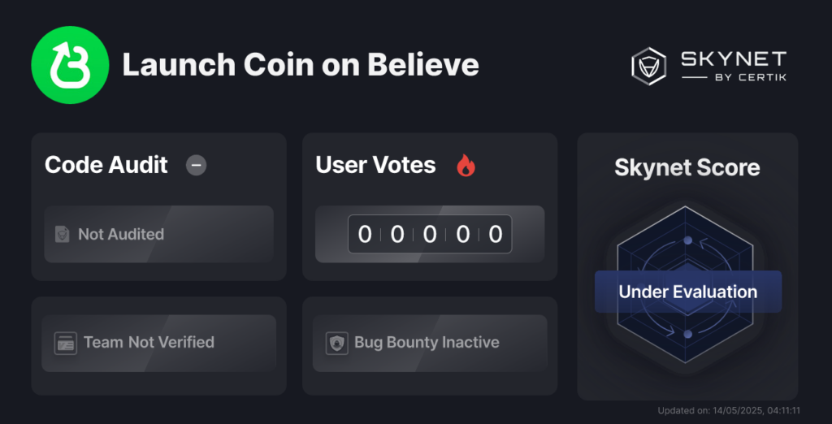Click the ID card icon for Team Not Verified

point(65,343)
